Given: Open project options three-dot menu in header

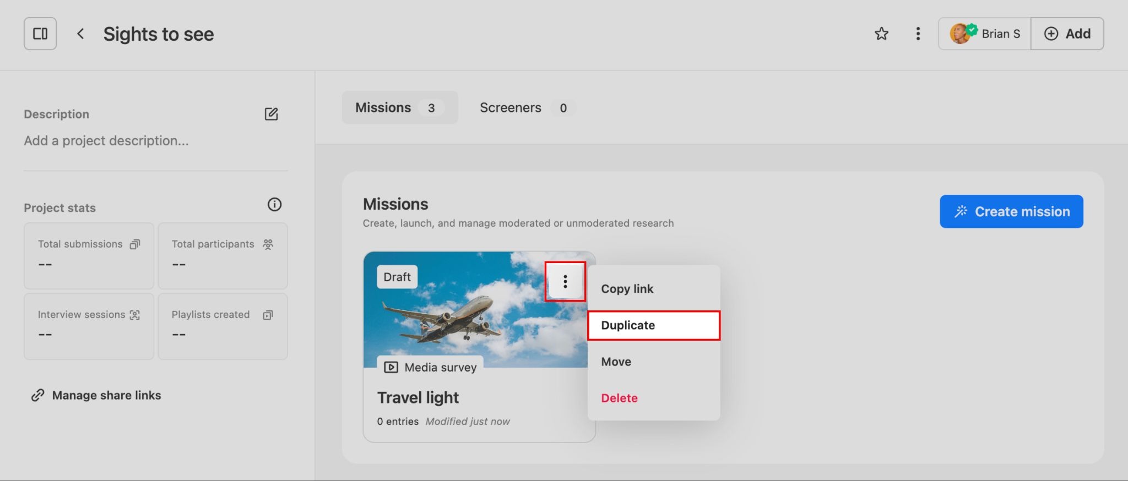Looking at the screenshot, I should tap(918, 34).
